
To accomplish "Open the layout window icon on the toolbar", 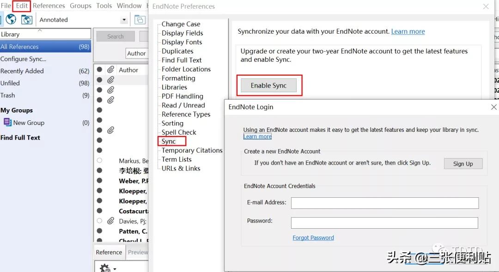I will click(x=140, y=19).
